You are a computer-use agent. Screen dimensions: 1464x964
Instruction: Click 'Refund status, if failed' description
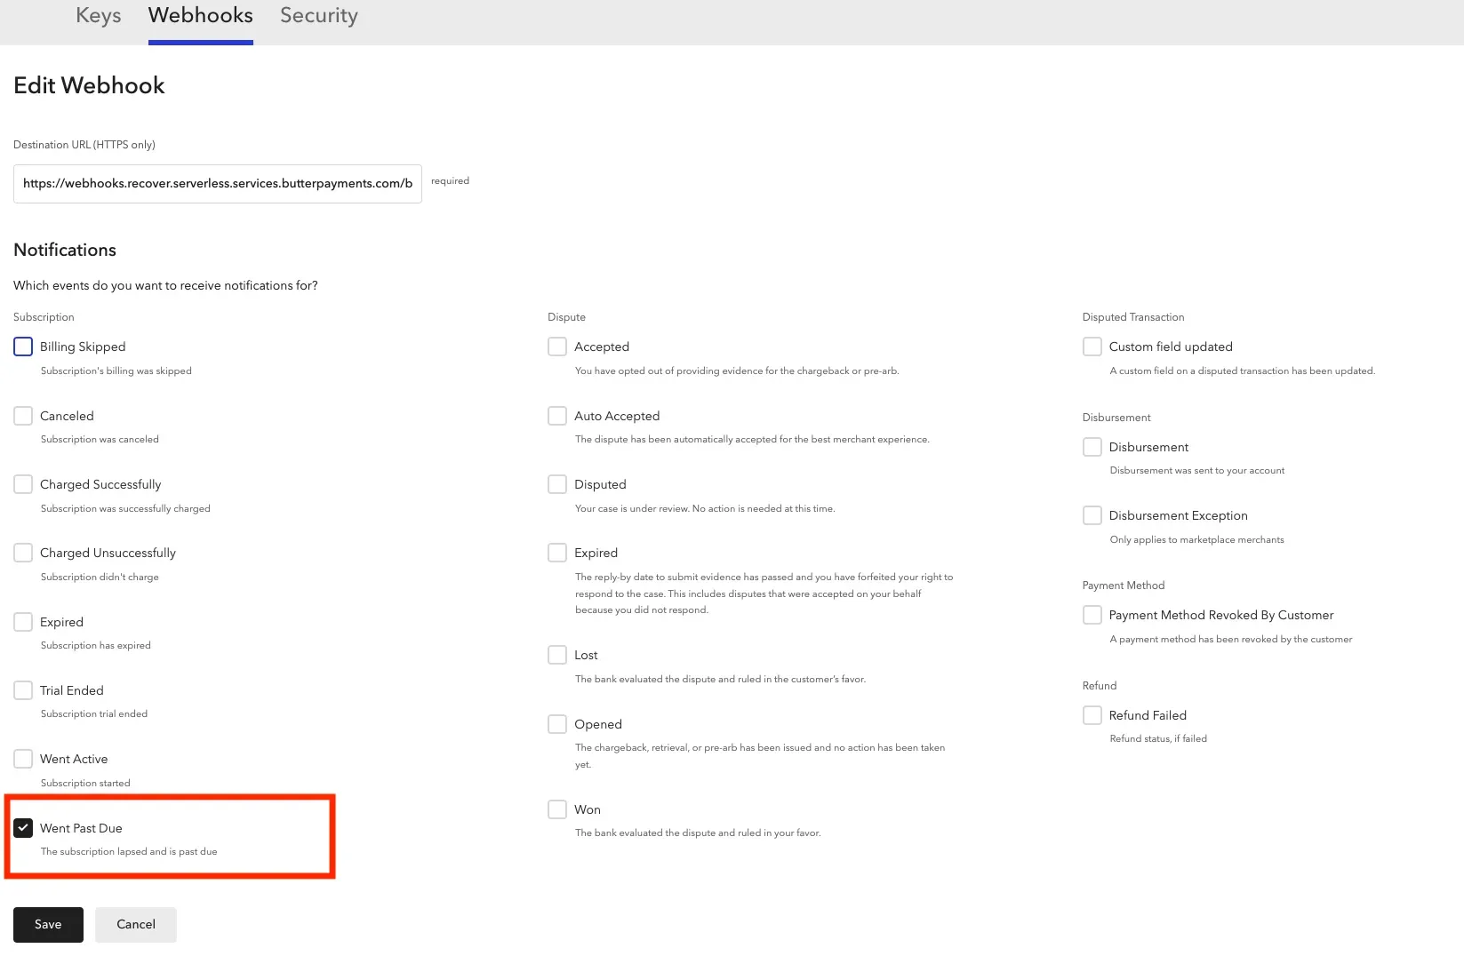1158,739
